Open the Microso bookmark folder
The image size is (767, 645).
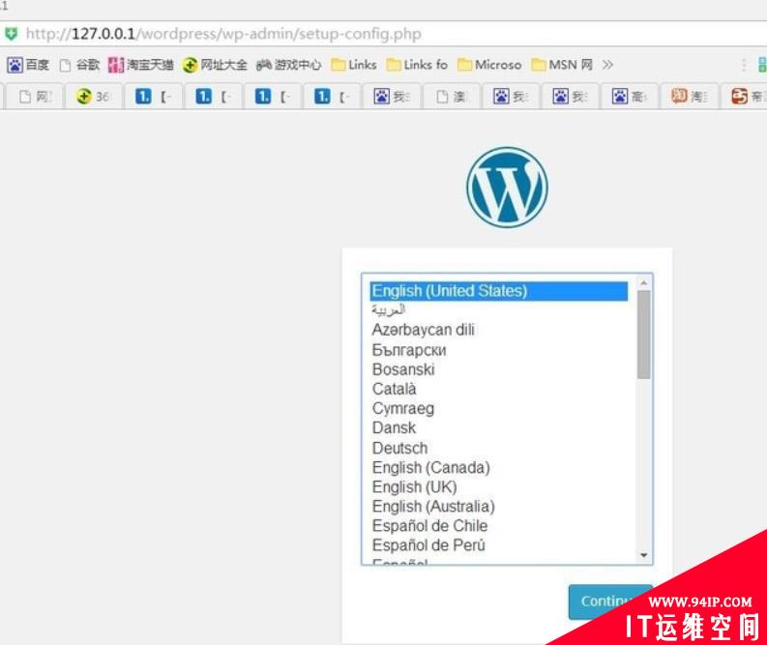489,65
